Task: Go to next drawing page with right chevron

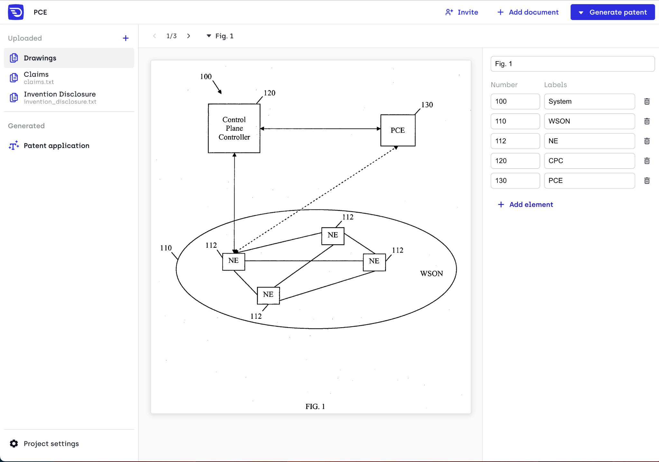Action: pos(188,36)
